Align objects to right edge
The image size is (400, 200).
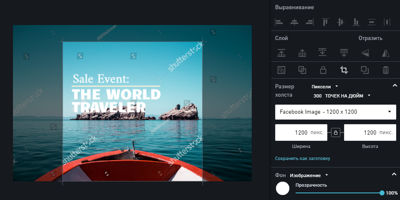click(x=310, y=22)
